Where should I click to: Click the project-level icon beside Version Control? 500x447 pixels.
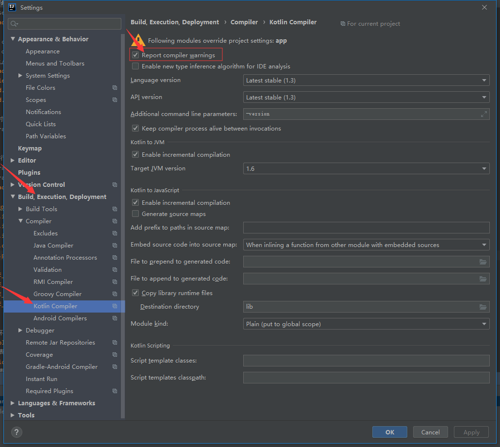tap(115, 184)
